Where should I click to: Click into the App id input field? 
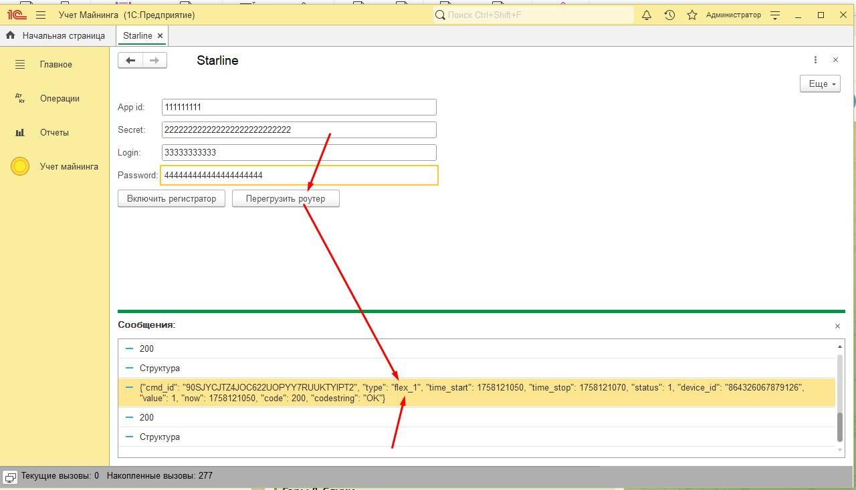298,107
